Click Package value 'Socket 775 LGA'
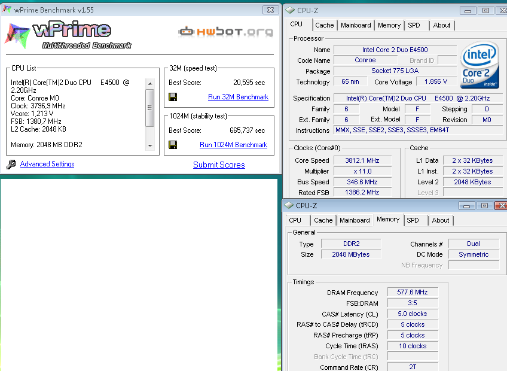Screen dimensions: 507x371 [x=395, y=71]
